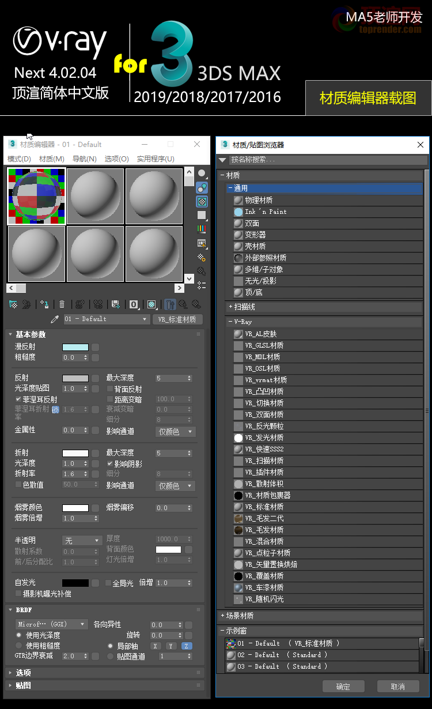Image resolution: width=432 pixels, height=709 pixels.
Task: Click the Sample Type sphere icon
Action: click(202, 173)
